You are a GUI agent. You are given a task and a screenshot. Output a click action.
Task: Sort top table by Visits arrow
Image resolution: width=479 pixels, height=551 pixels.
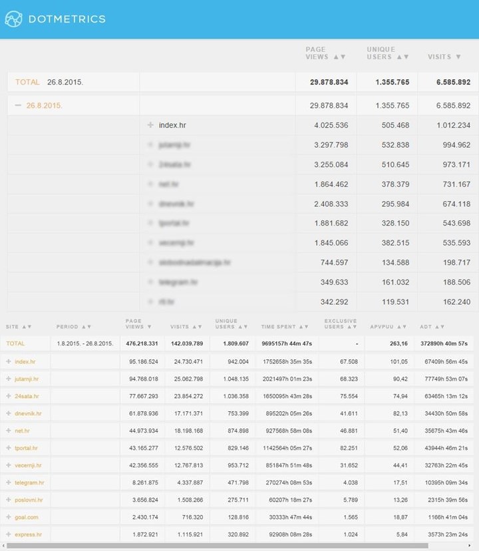457,57
